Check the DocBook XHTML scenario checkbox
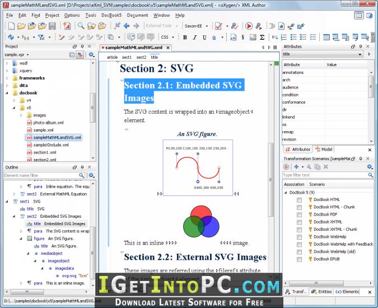 point(299,222)
